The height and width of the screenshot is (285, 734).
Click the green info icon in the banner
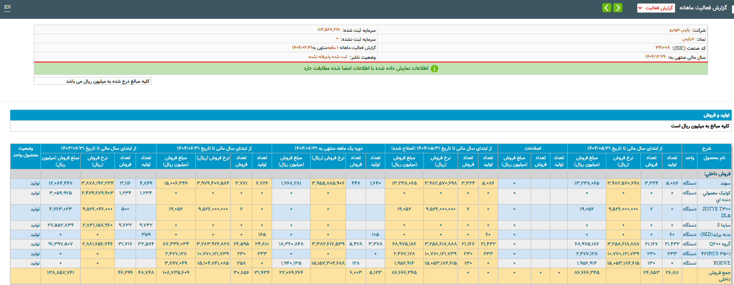434,69
